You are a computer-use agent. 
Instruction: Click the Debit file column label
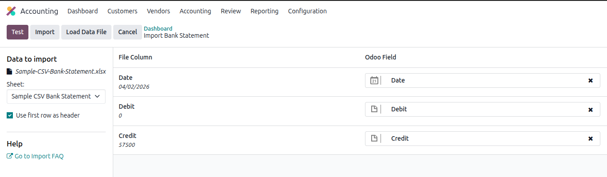127,106
